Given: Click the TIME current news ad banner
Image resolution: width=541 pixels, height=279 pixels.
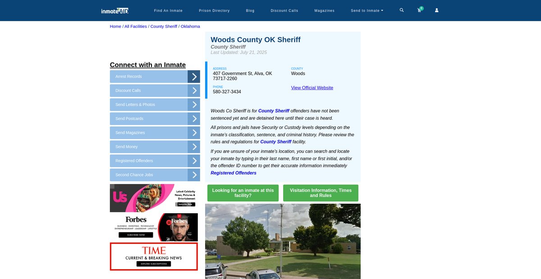Looking at the screenshot, I should pyautogui.click(x=154, y=256).
